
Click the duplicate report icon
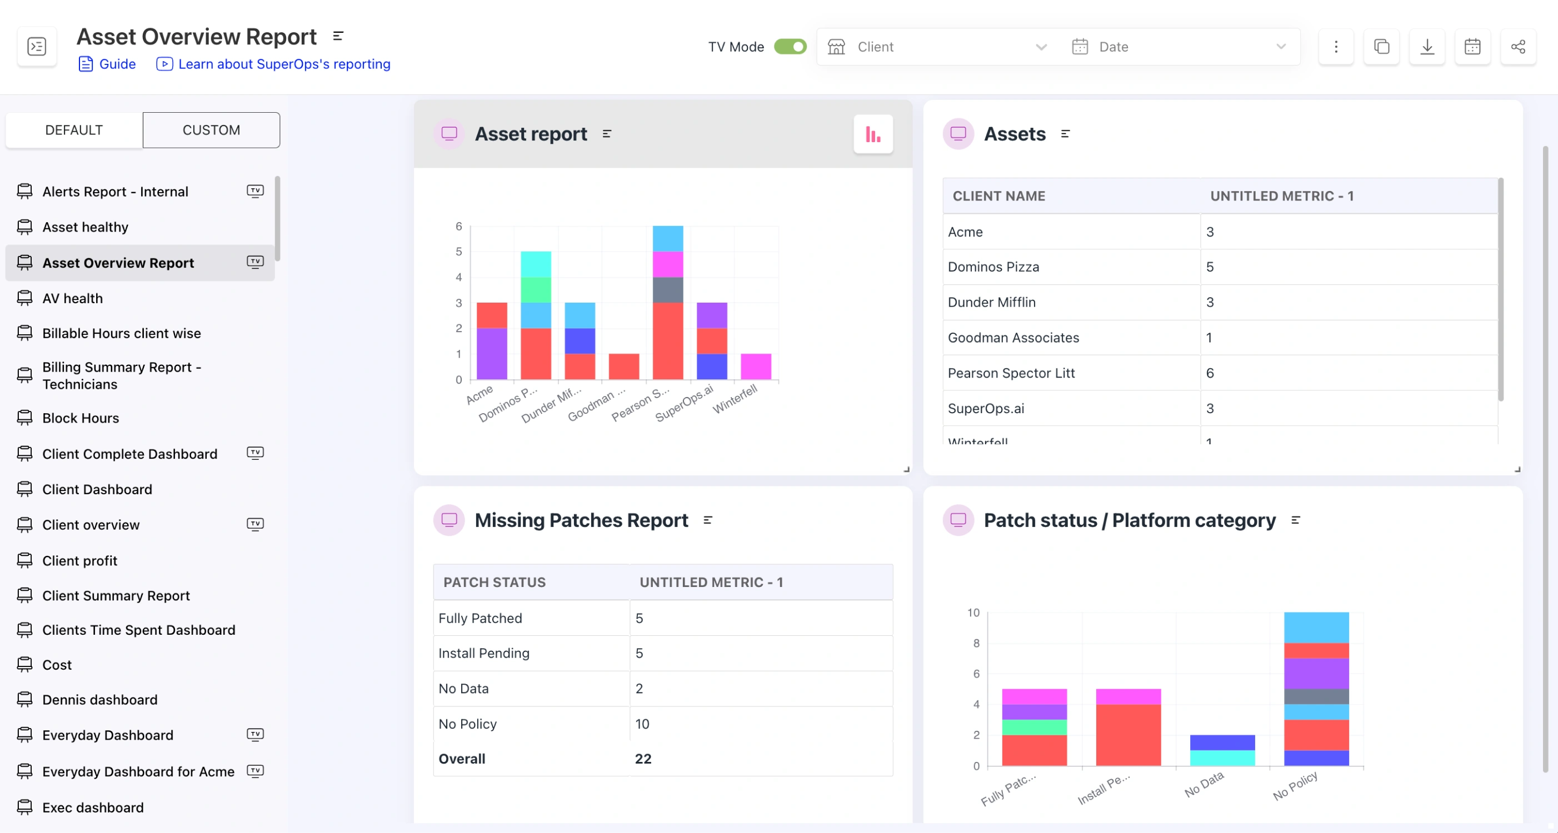pyautogui.click(x=1381, y=47)
